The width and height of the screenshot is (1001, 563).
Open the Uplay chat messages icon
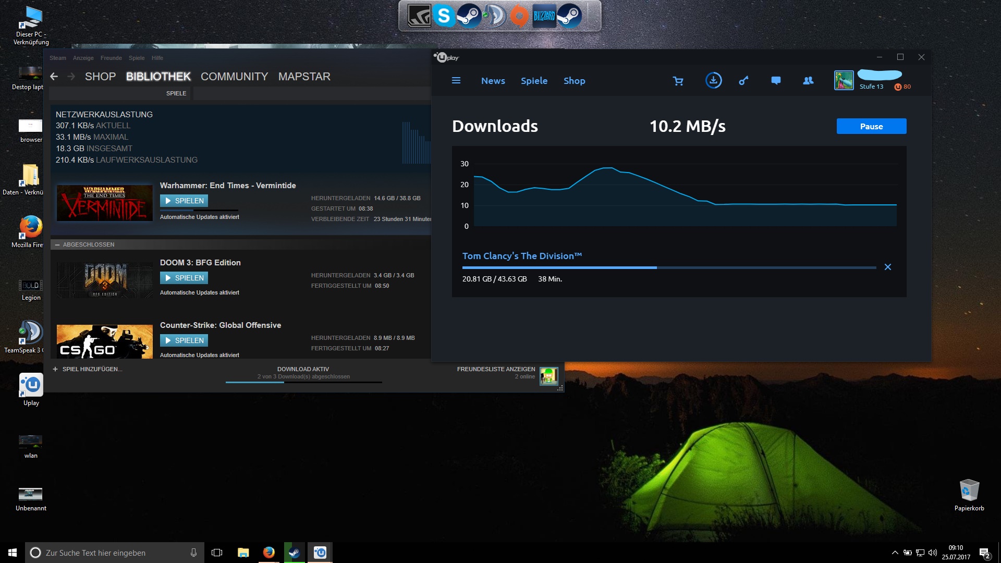[776, 81]
